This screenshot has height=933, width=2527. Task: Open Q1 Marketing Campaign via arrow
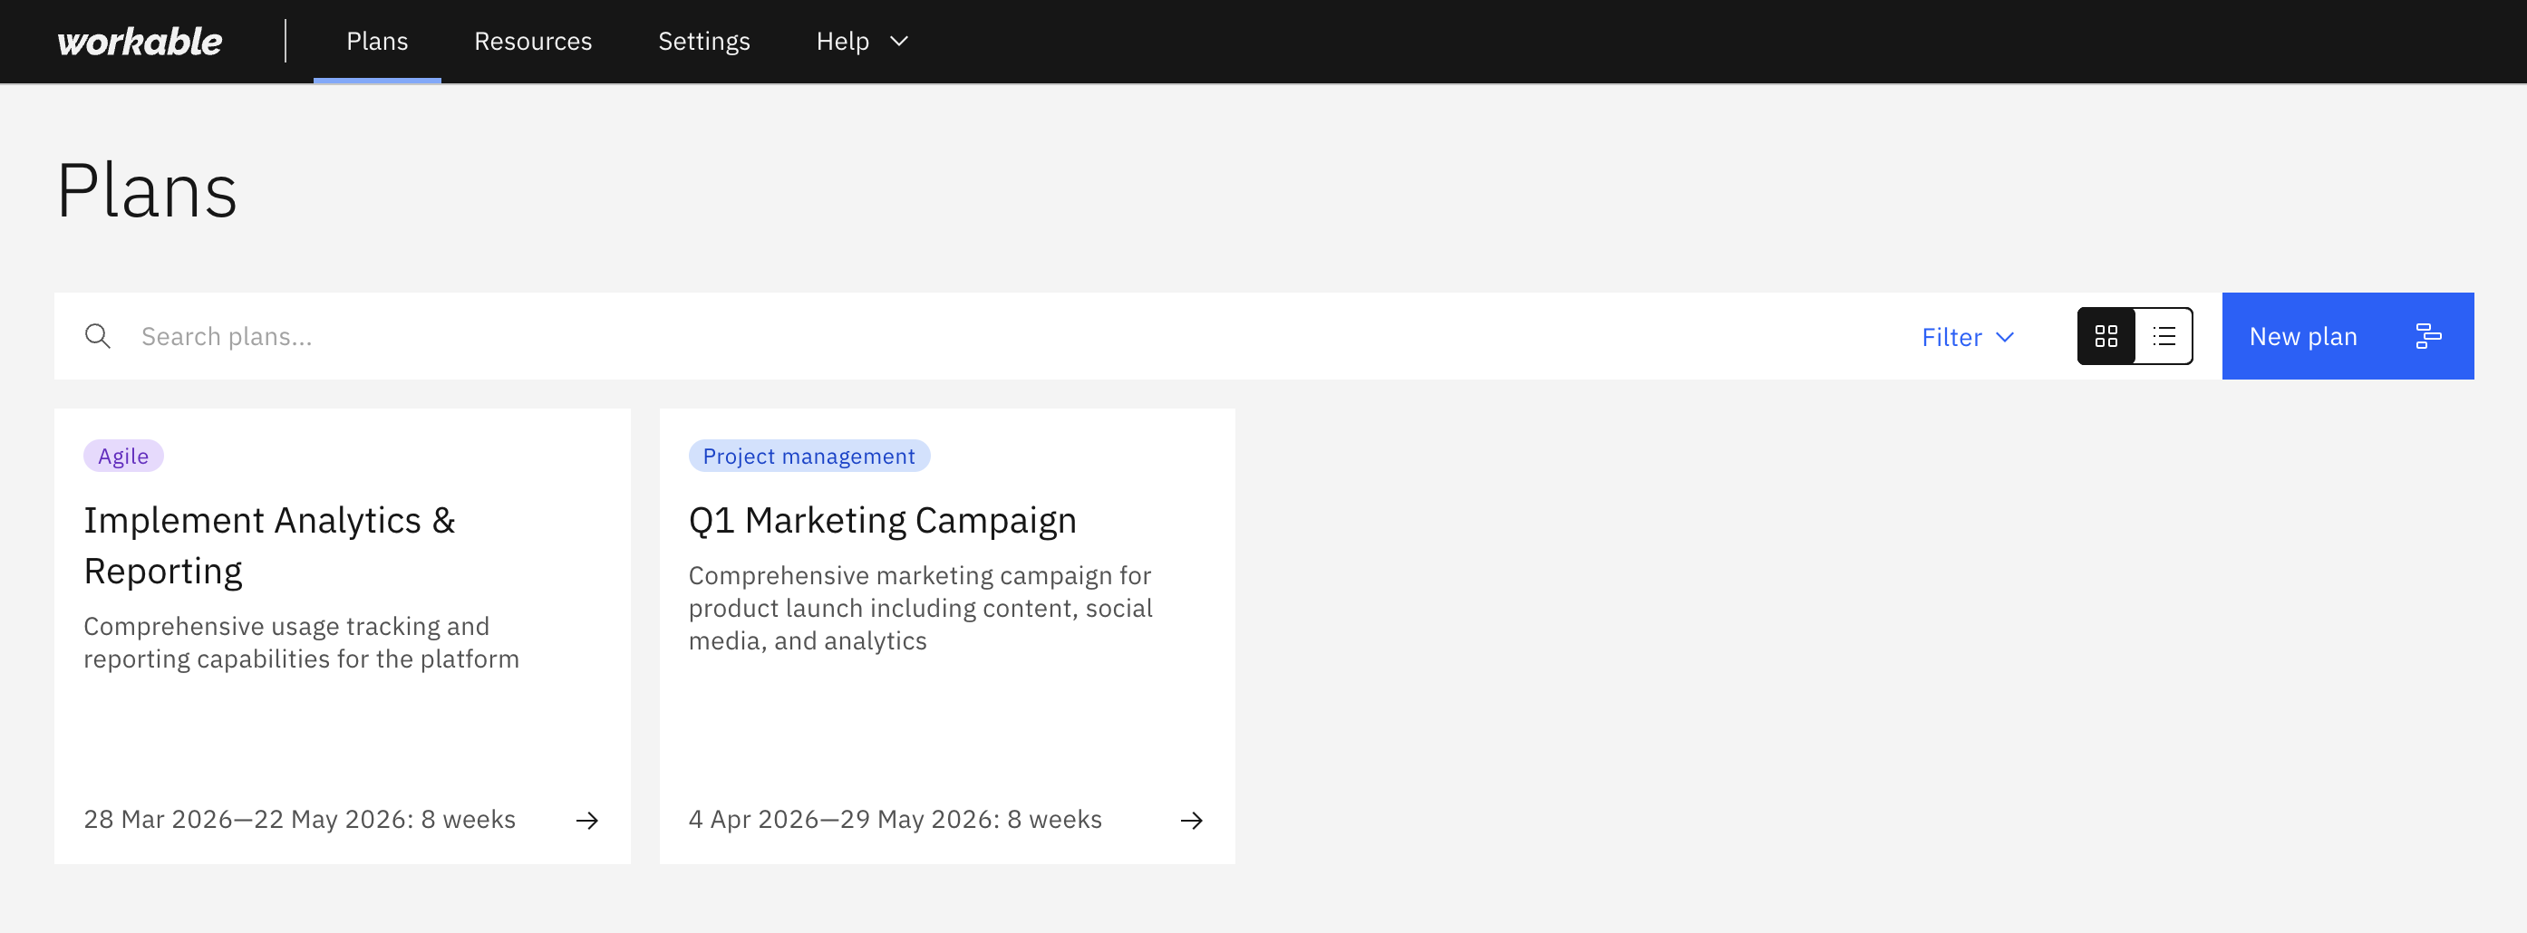coord(1192,821)
